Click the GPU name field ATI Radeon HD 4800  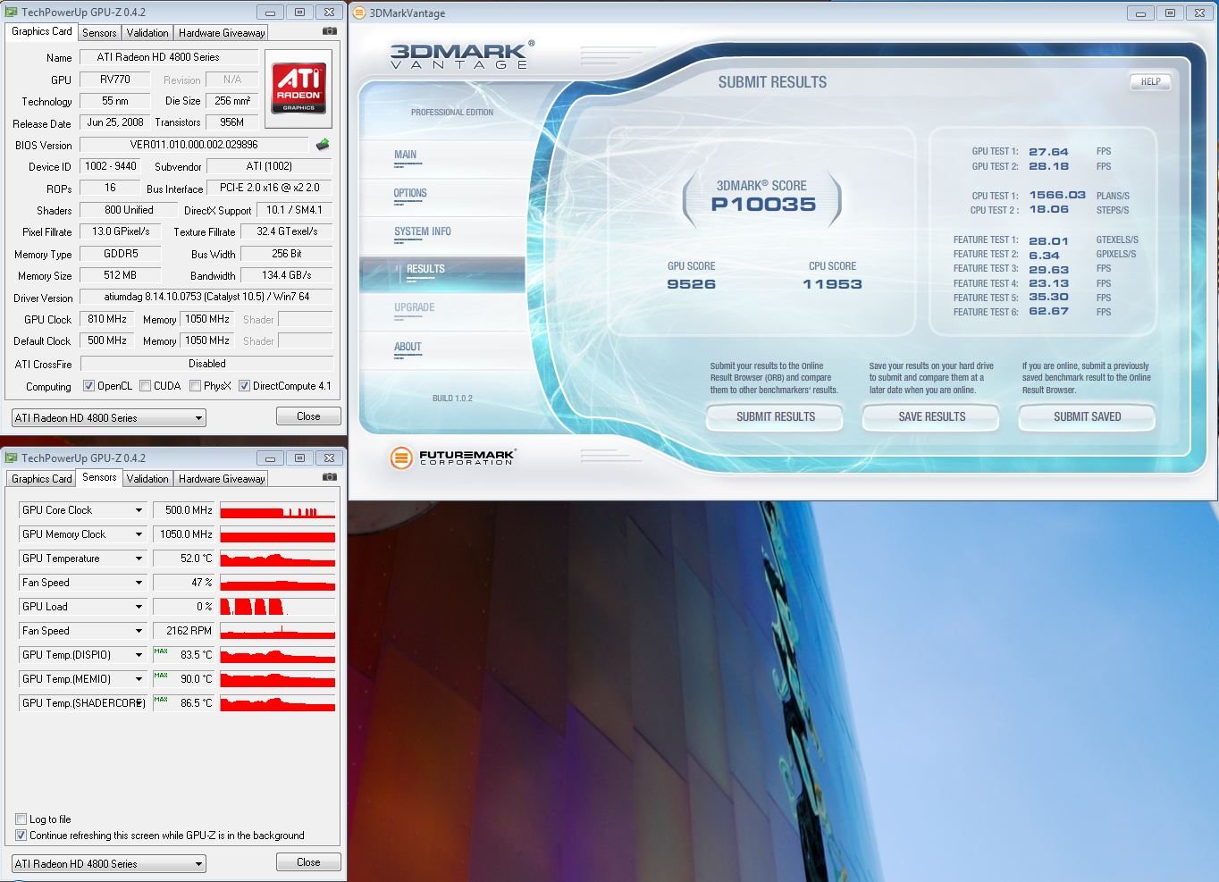pos(169,57)
